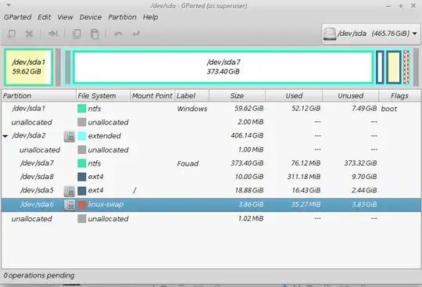Open the GParted menu
Screen dimensions: 422x287
tap(17, 17)
